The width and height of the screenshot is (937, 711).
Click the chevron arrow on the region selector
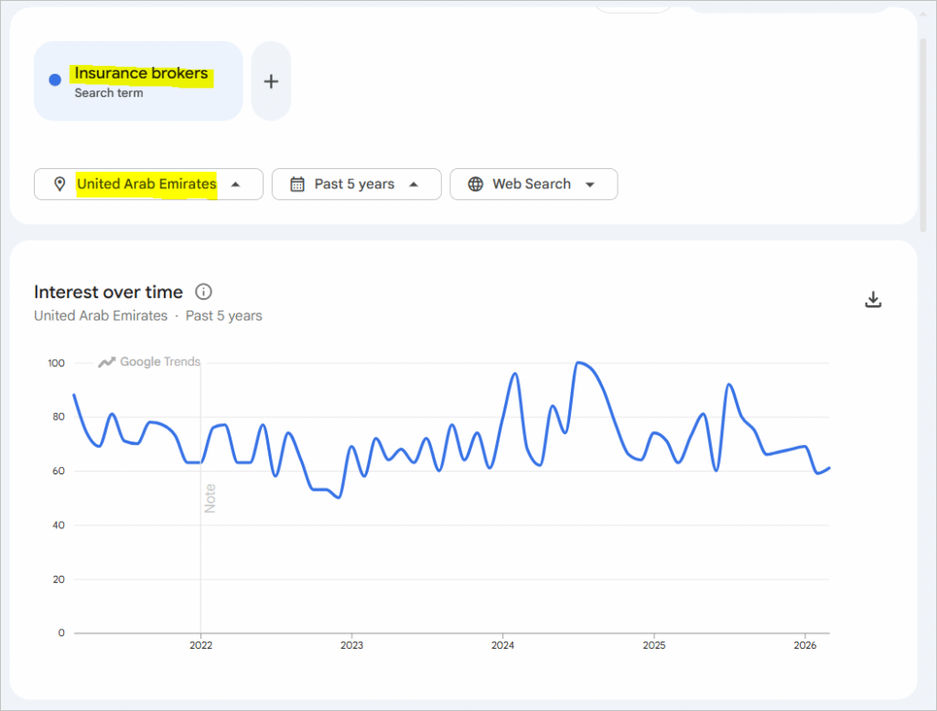coord(235,184)
